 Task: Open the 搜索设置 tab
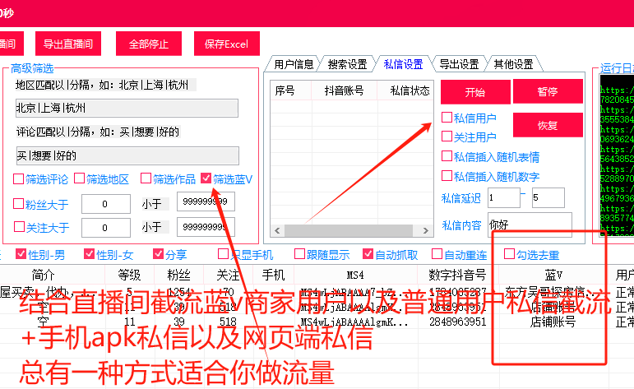(347, 64)
